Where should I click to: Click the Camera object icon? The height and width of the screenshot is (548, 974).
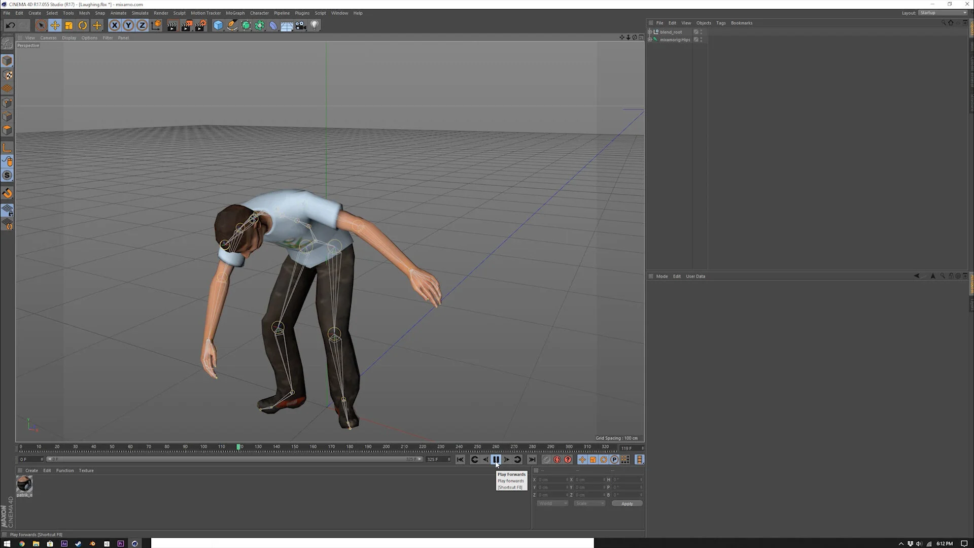coord(301,25)
